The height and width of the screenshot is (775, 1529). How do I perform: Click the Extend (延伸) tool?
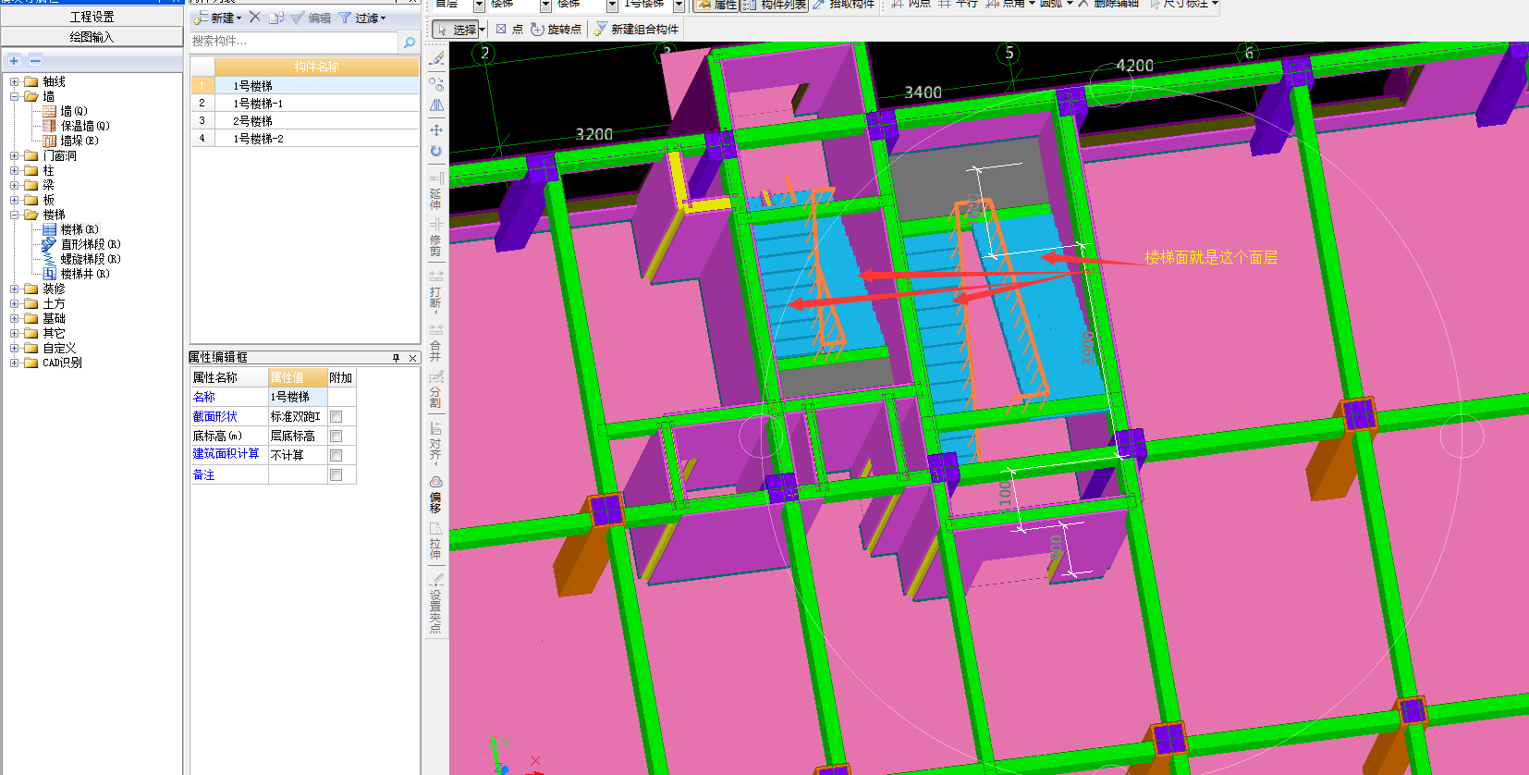coord(436,191)
